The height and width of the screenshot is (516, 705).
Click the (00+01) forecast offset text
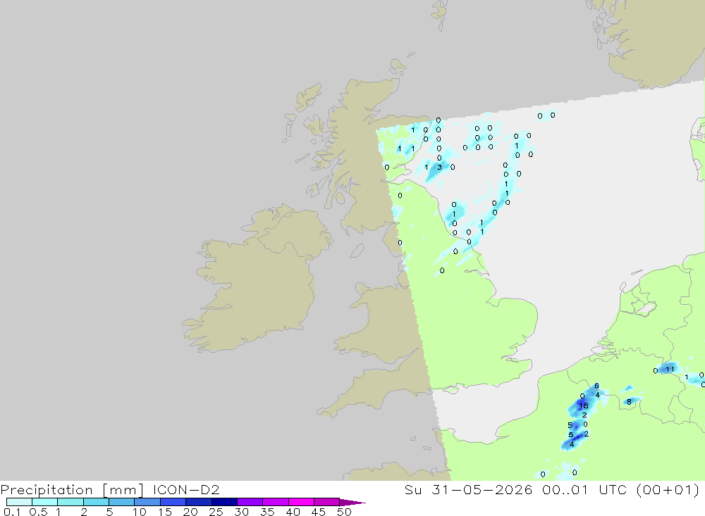click(x=667, y=489)
